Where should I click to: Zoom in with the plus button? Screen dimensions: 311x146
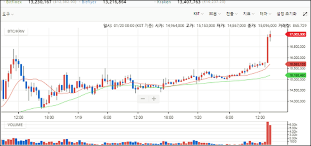[154, 99]
